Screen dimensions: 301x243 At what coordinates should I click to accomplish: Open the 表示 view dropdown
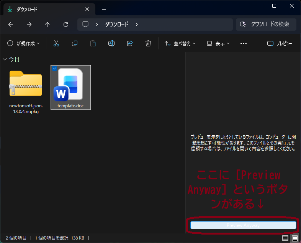pyautogui.click(x=218, y=43)
